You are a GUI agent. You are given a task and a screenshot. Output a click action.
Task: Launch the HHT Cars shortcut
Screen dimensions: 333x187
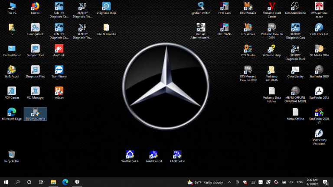tap(224, 8)
